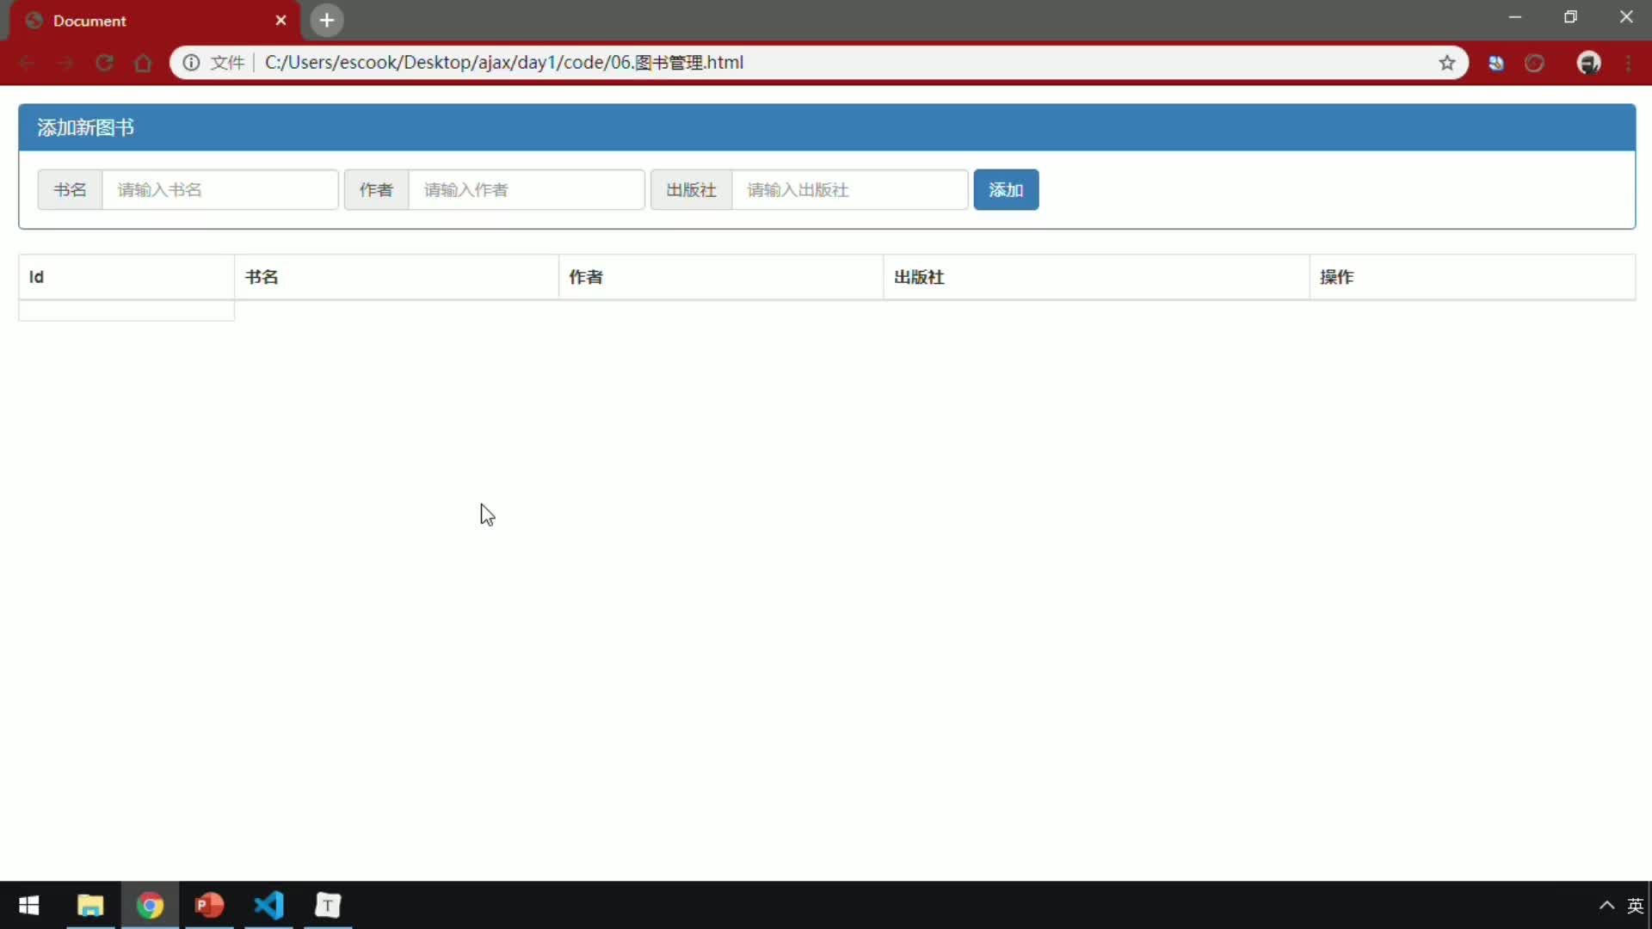Go to the browser home page icon
Screen dimensions: 1652x929
point(143,63)
